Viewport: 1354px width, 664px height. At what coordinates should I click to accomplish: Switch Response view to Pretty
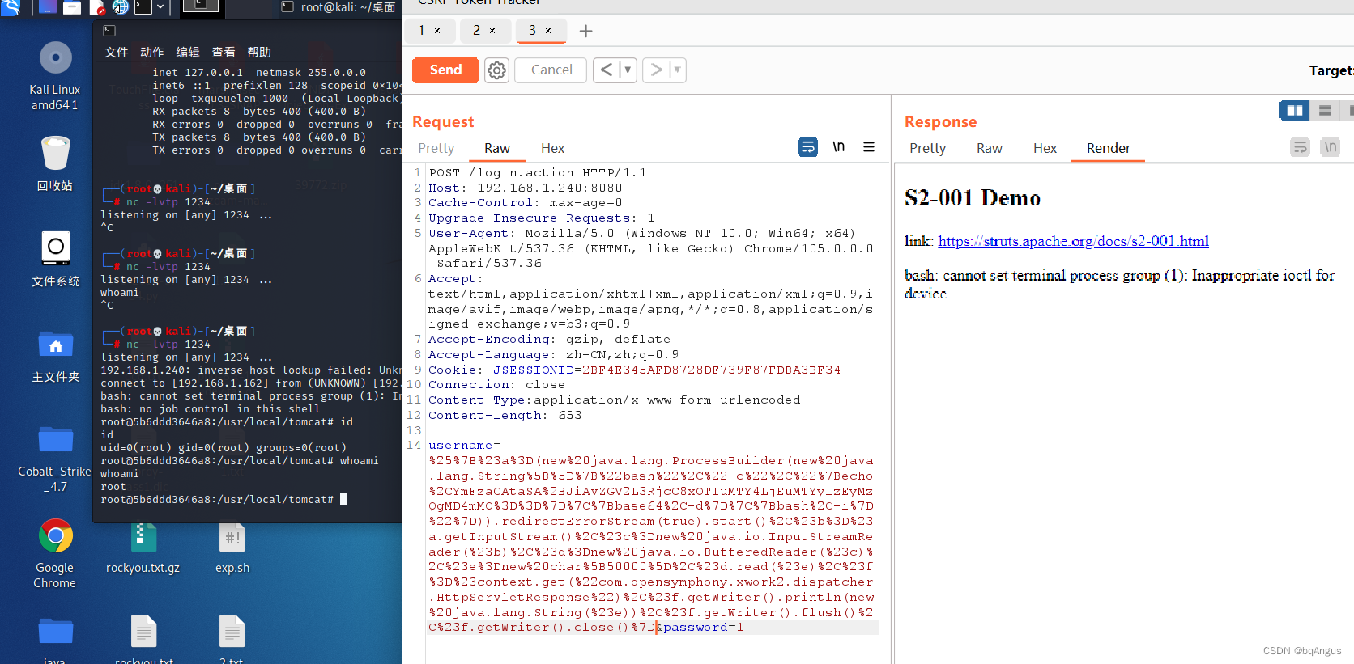[x=927, y=148]
